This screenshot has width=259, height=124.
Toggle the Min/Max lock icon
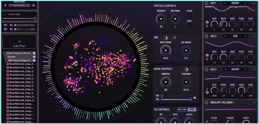[x=195, y=98]
